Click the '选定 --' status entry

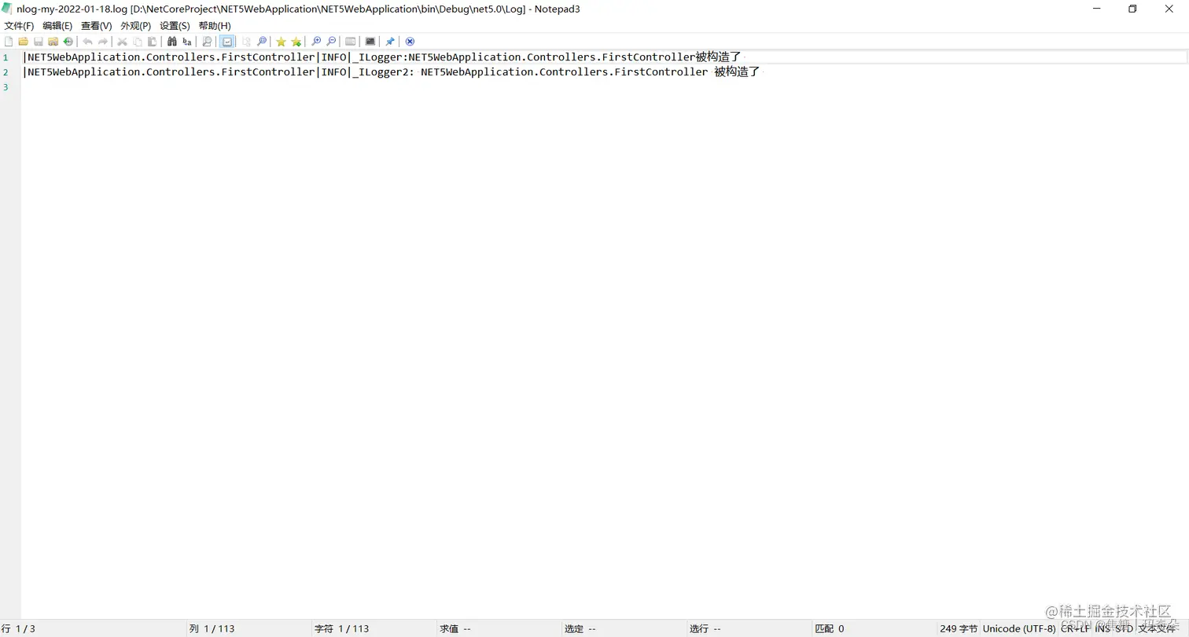(x=580, y=629)
